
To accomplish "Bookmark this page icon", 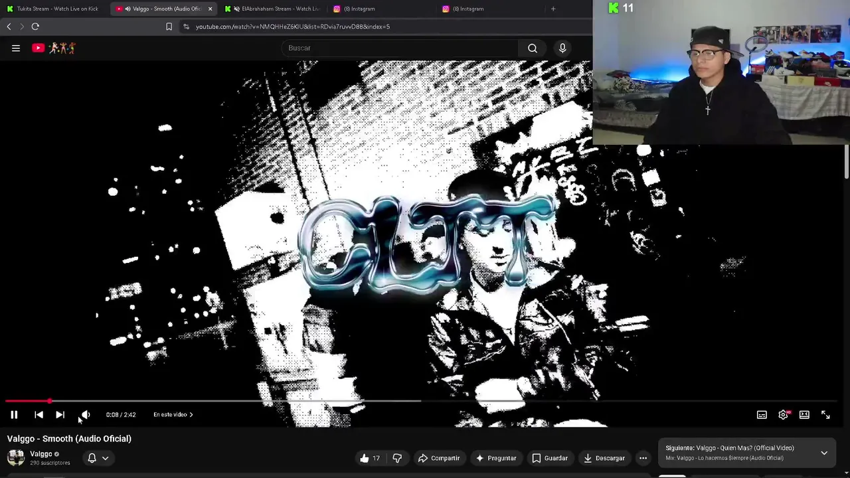I will click(169, 27).
